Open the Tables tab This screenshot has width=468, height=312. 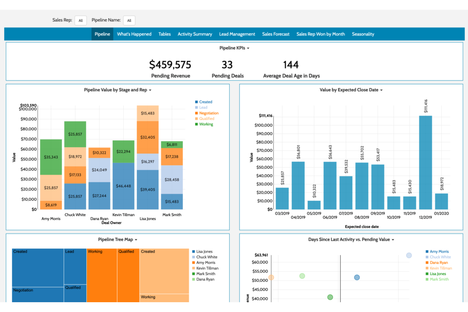pyautogui.click(x=164, y=34)
